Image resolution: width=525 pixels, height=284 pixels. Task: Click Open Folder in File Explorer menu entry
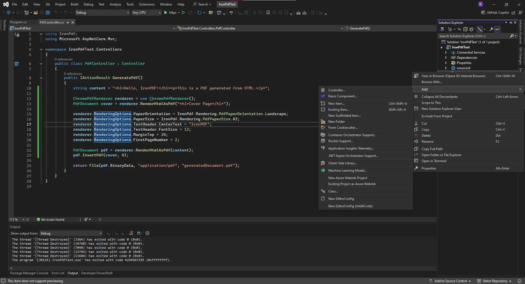point(468,155)
